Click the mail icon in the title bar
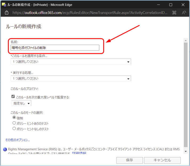This screenshot has width=190, height=166. point(4,5)
